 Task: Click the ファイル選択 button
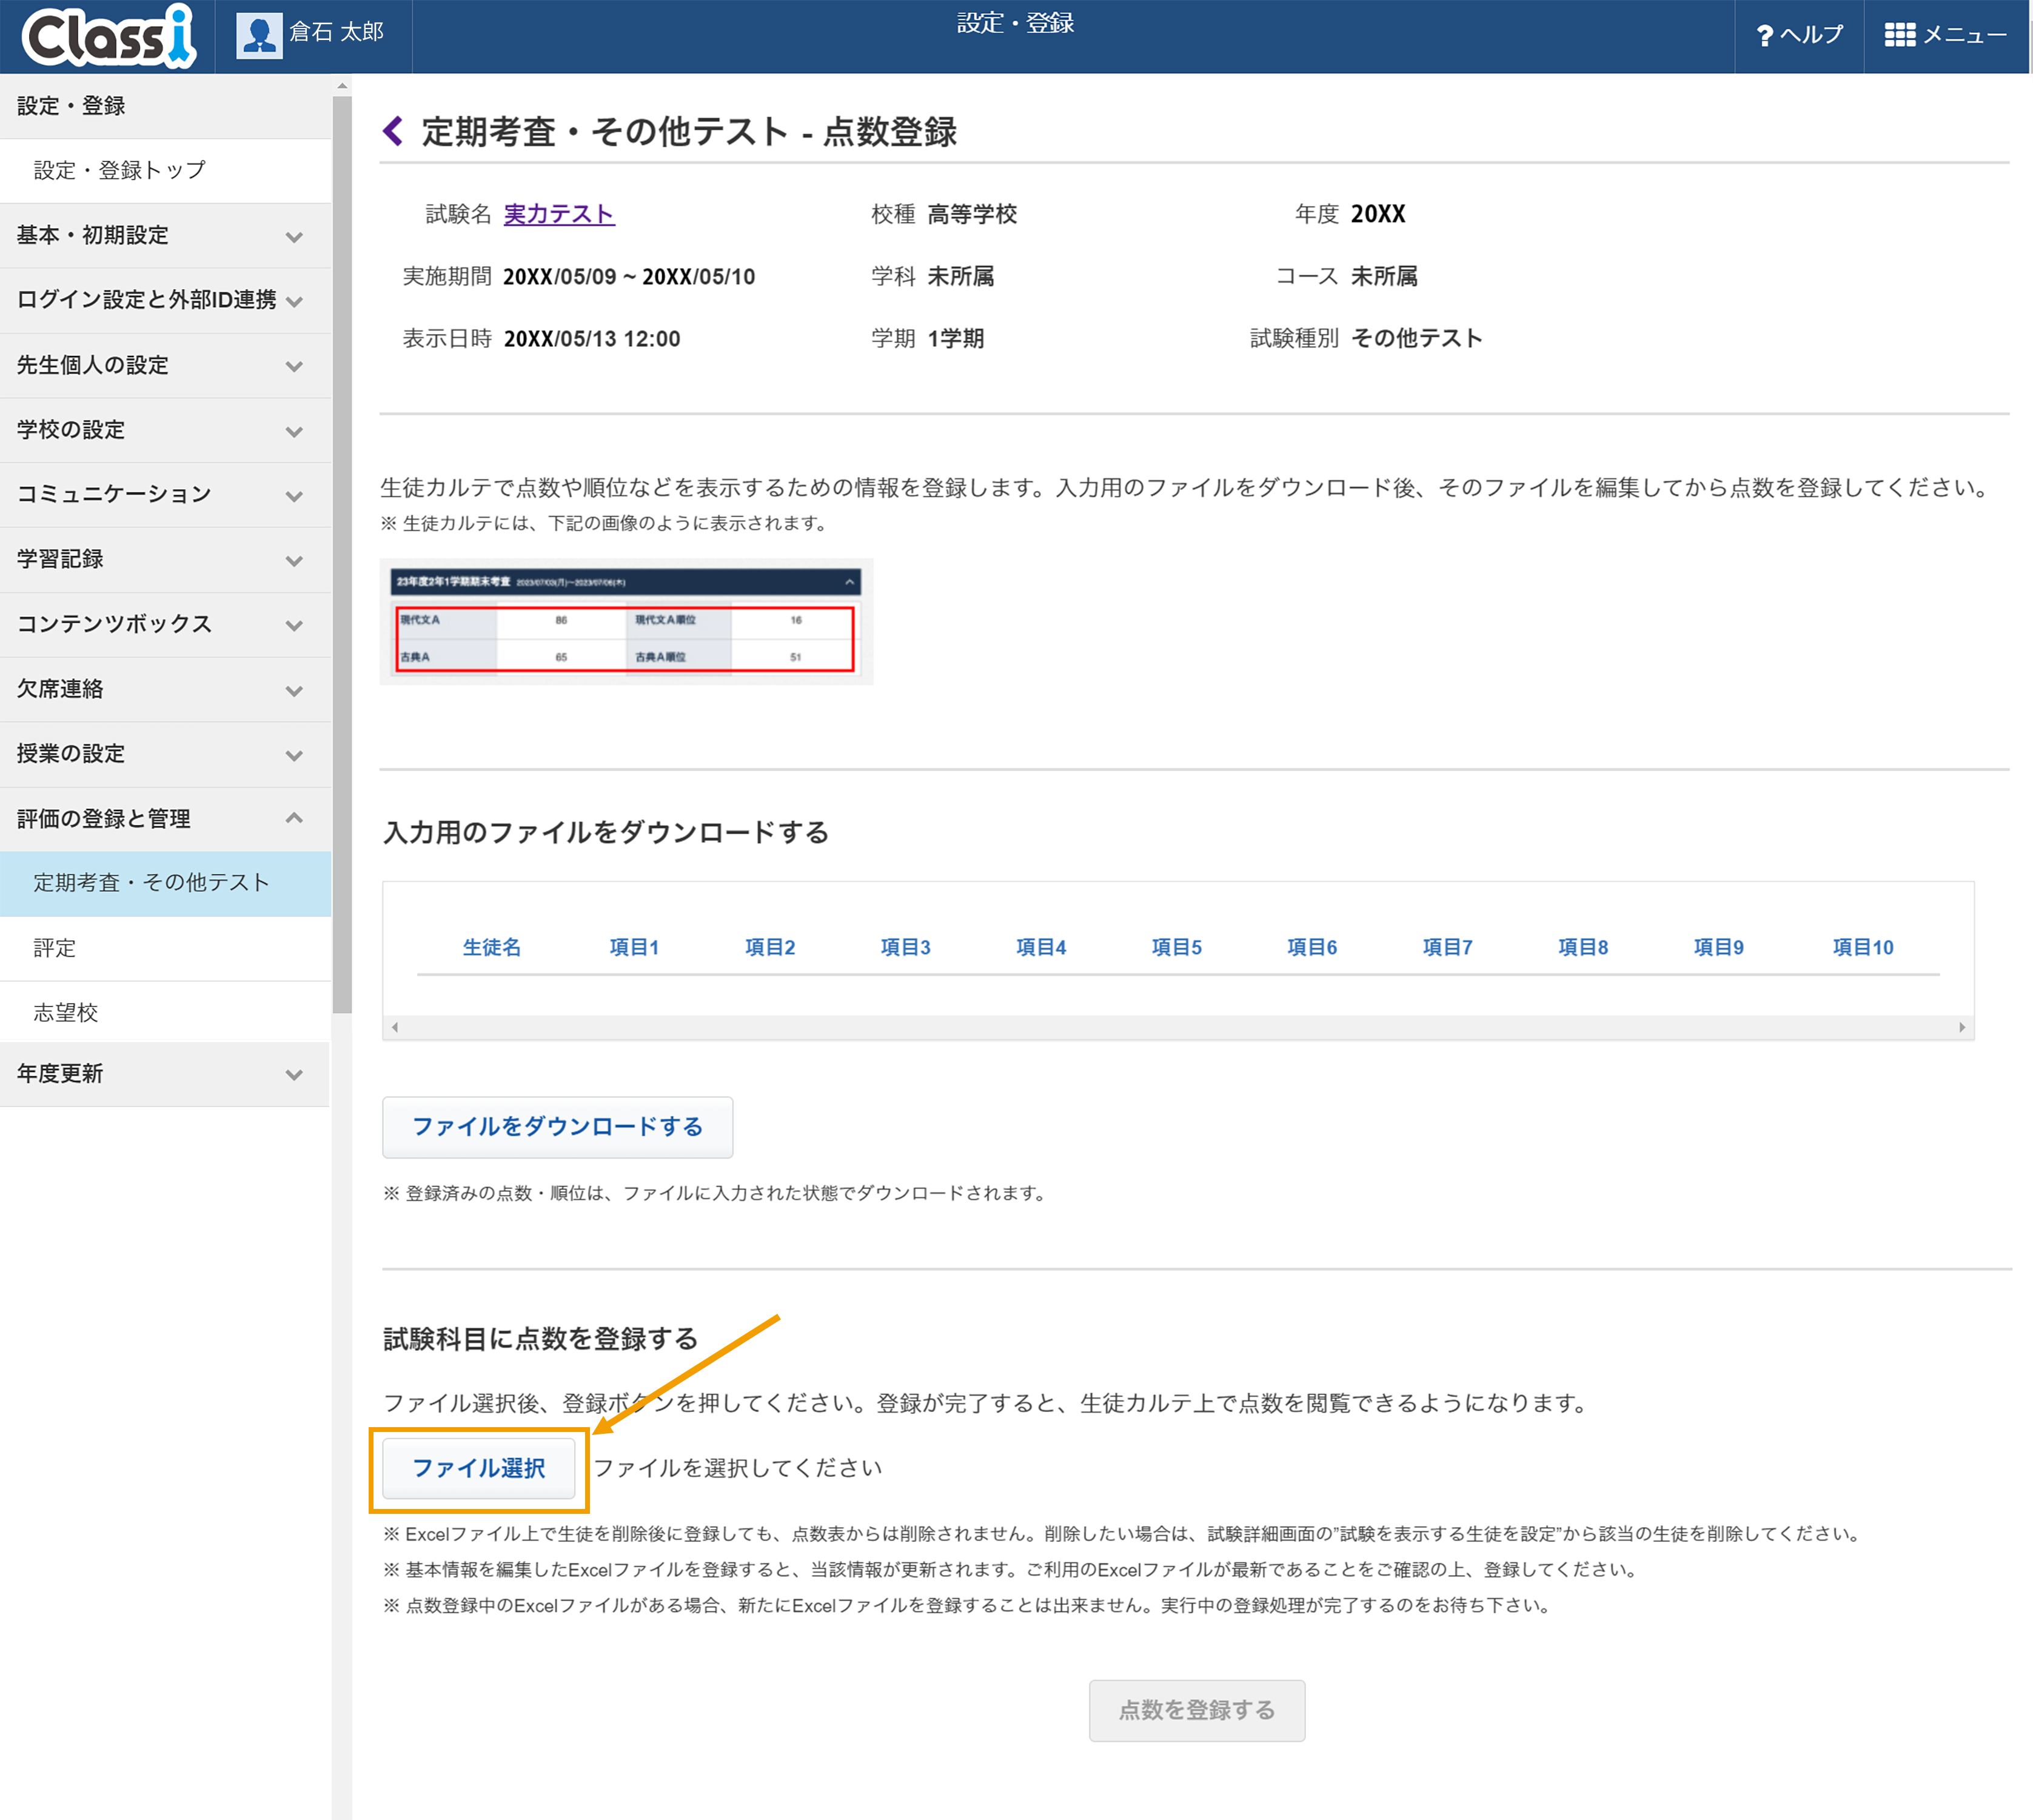[479, 1468]
